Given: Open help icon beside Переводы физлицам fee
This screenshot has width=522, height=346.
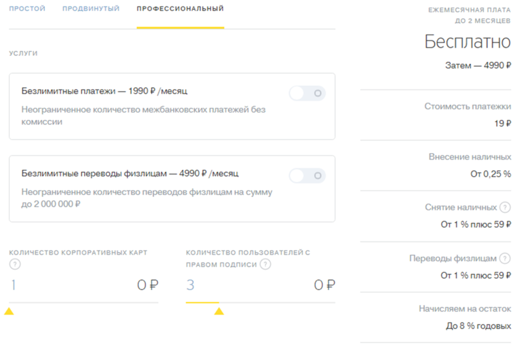Looking at the screenshot, I should (x=505, y=259).
